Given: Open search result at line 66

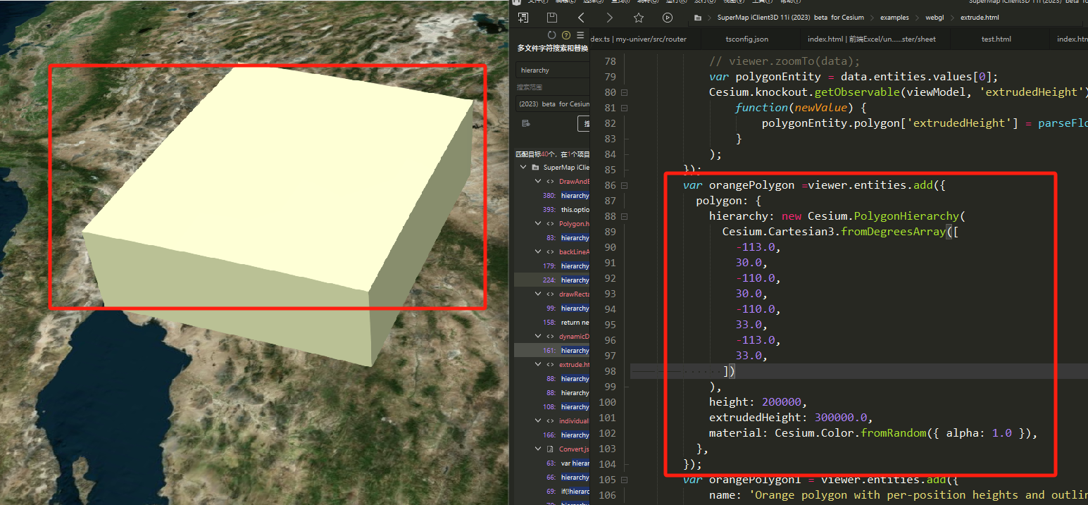Looking at the screenshot, I should (x=566, y=478).
